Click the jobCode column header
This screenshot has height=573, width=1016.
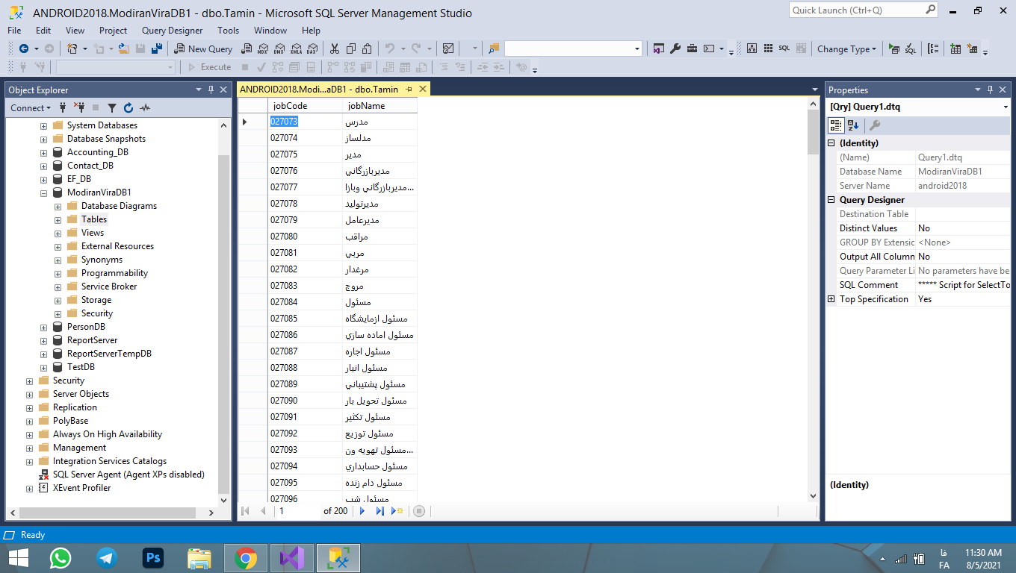(306, 106)
